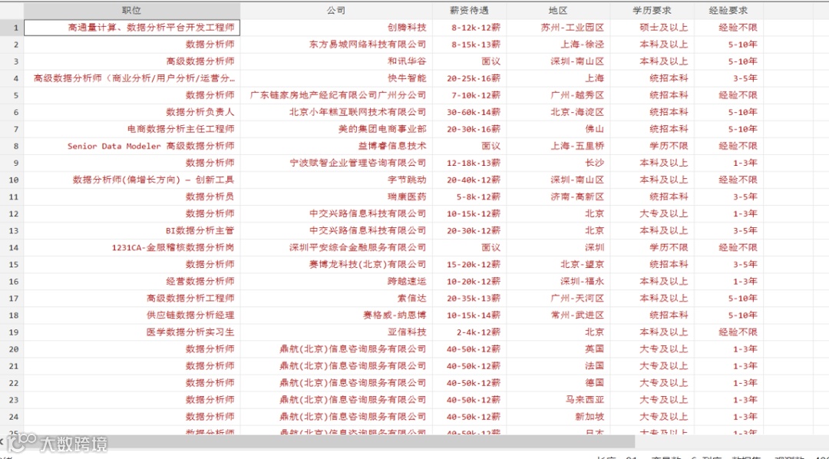This screenshot has width=829, height=459.
Task: Click company cell 益博睿信息技术
Action: pyautogui.click(x=336, y=146)
